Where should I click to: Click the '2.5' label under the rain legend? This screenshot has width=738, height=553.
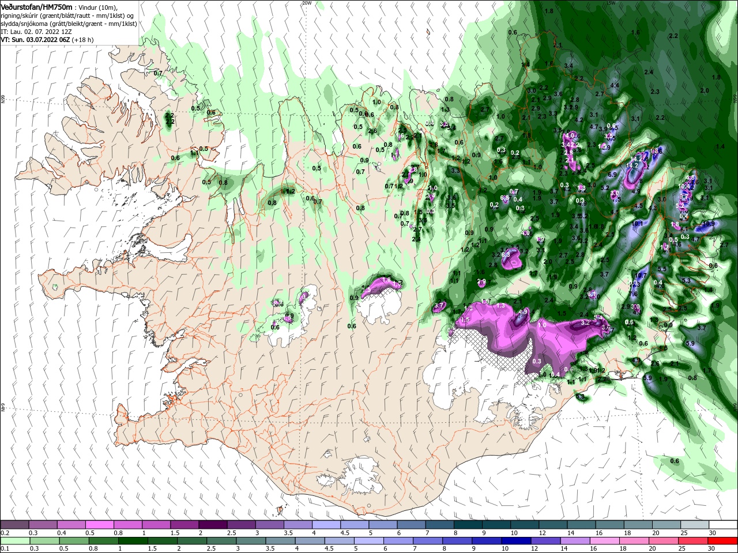pos(211,549)
